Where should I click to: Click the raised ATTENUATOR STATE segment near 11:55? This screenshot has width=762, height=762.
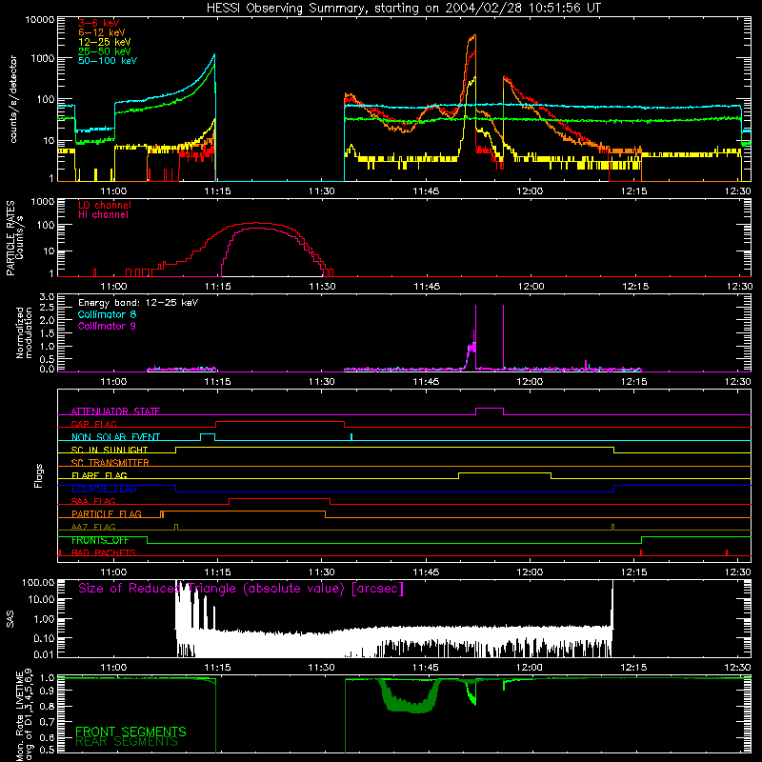click(490, 409)
